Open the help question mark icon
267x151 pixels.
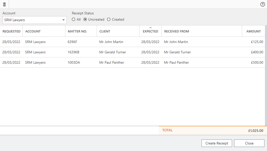263,4
